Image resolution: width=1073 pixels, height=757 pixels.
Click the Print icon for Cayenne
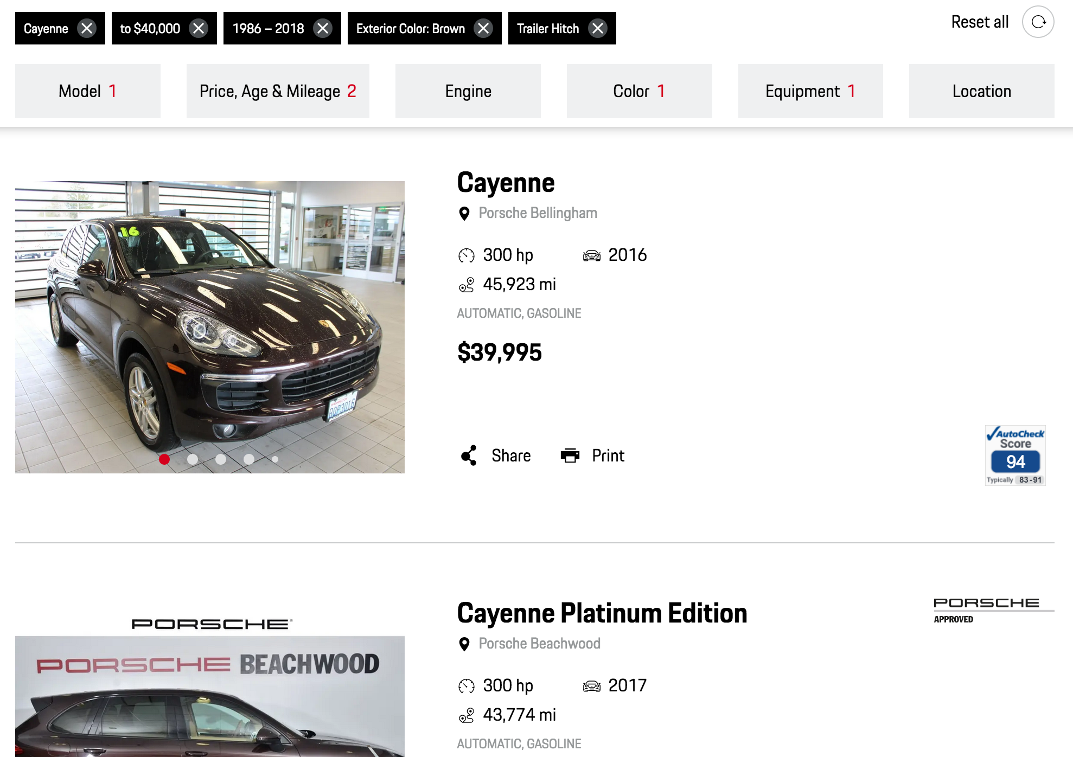click(x=570, y=456)
